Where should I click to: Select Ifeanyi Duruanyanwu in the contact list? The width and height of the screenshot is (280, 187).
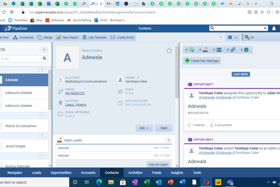pyautogui.click(x=24, y=126)
